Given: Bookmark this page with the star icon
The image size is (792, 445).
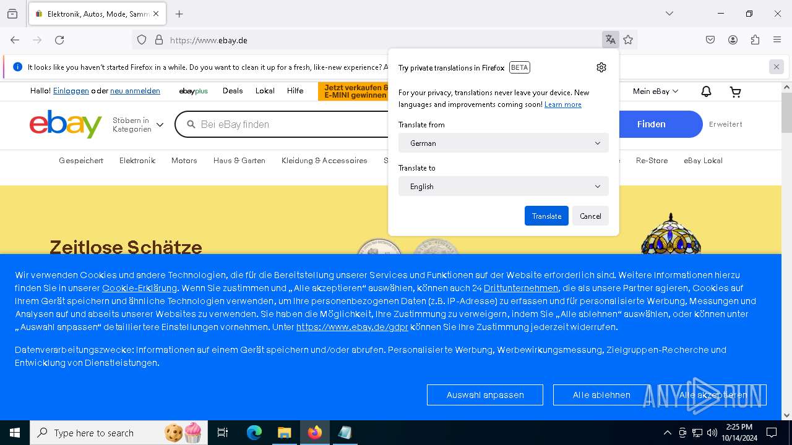Looking at the screenshot, I should (629, 40).
